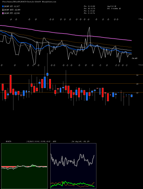Screen dimensions: 143x189
Task: Click the blue DOW ST legend swatch
Action: coord(3,6)
